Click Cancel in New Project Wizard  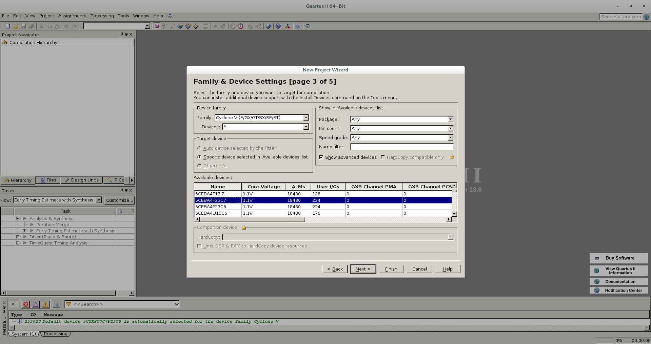(419, 269)
